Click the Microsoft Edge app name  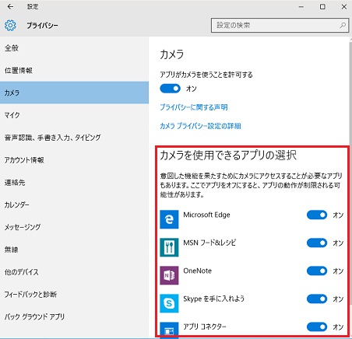[x=206, y=215]
